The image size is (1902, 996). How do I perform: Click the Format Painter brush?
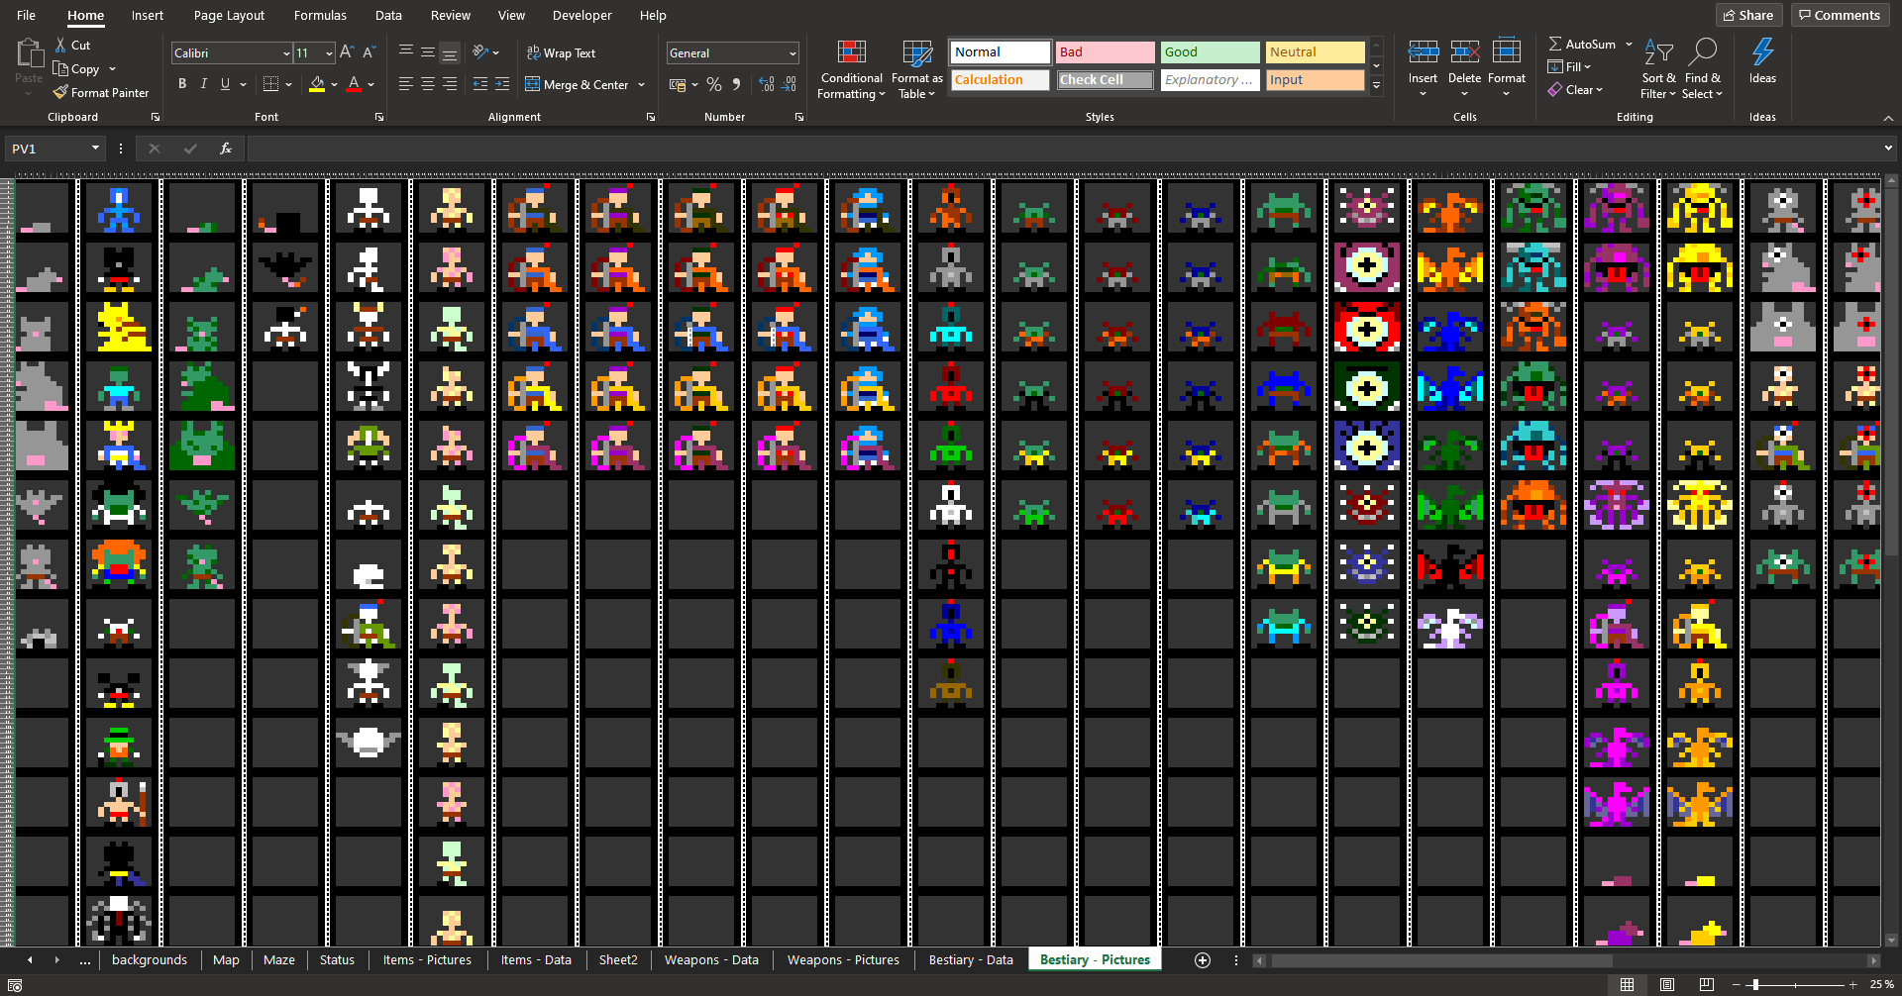point(60,92)
